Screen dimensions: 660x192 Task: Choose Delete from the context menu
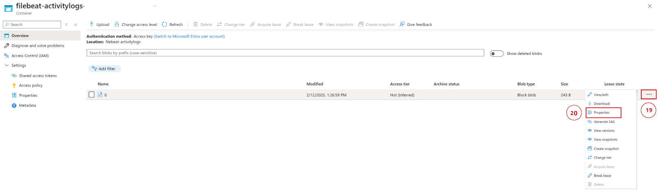click(611, 185)
